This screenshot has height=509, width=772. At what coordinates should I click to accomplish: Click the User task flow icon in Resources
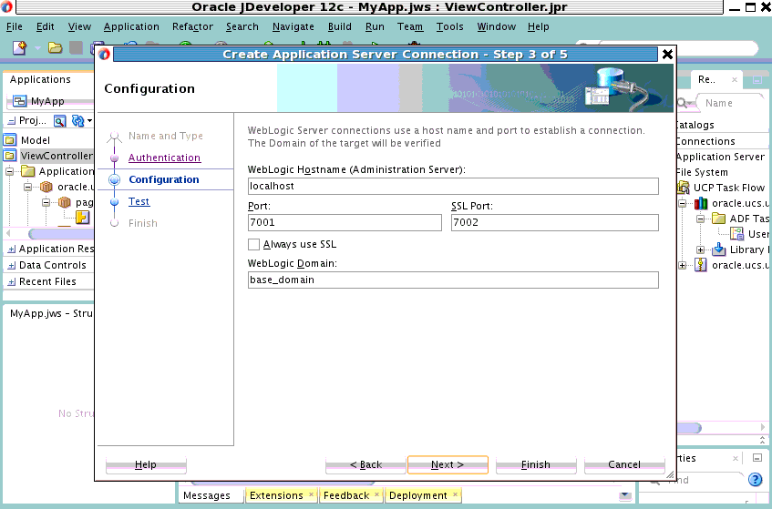click(737, 234)
